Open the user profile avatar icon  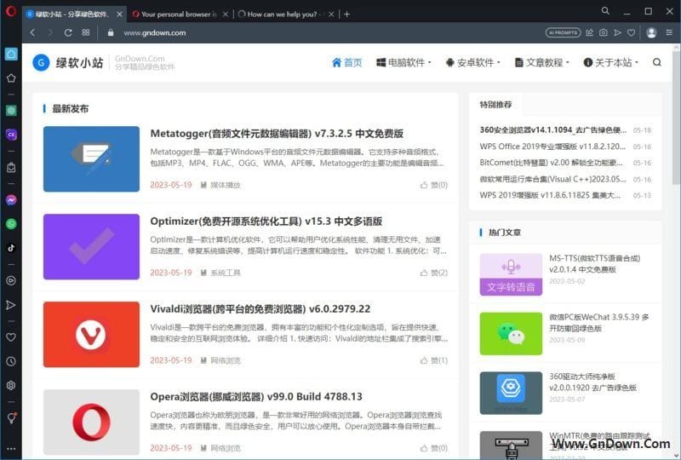click(651, 32)
